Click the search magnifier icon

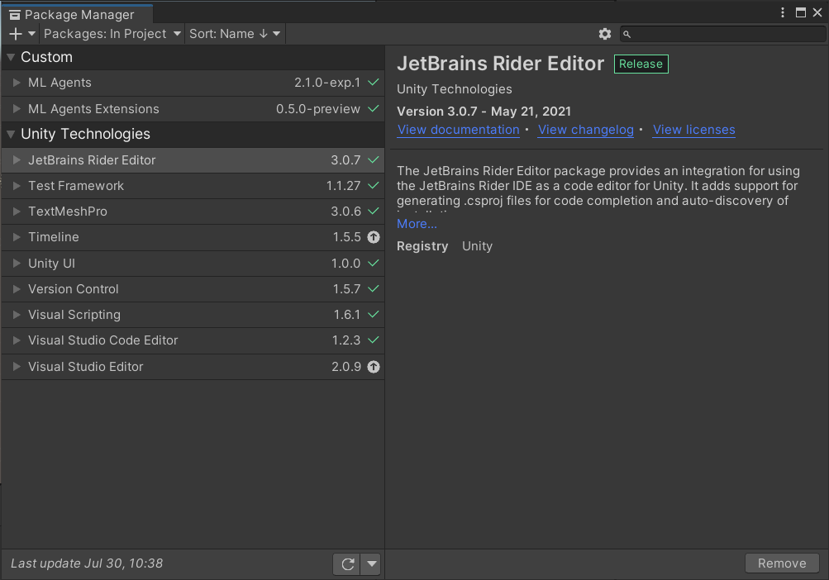click(x=627, y=35)
